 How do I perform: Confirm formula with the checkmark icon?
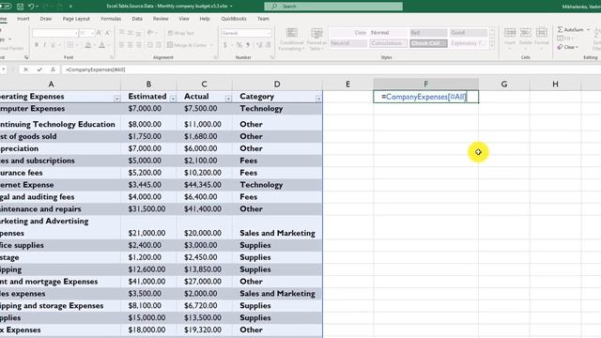39,69
